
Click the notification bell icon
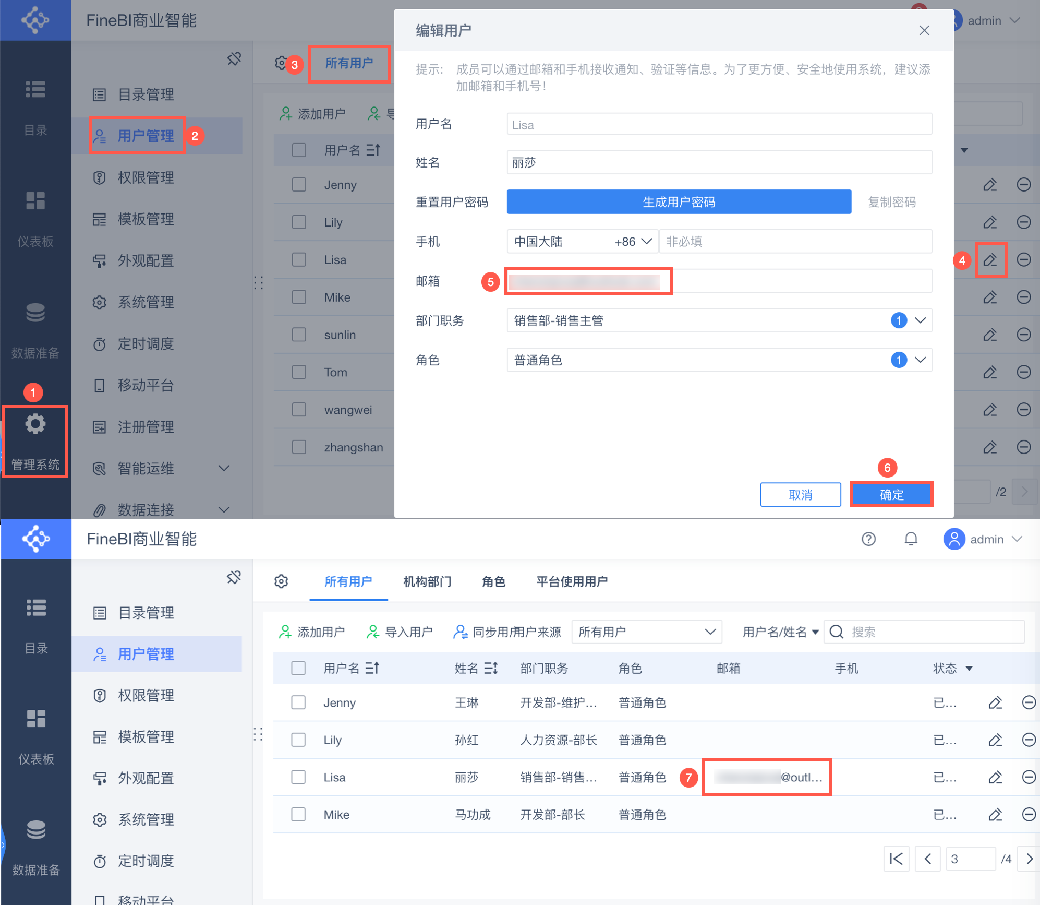tap(911, 539)
